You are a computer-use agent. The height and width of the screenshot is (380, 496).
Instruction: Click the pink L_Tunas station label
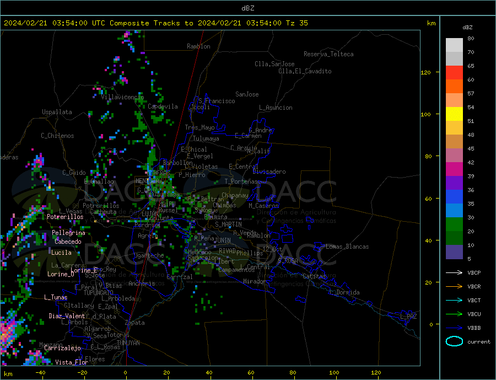click(x=56, y=297)
